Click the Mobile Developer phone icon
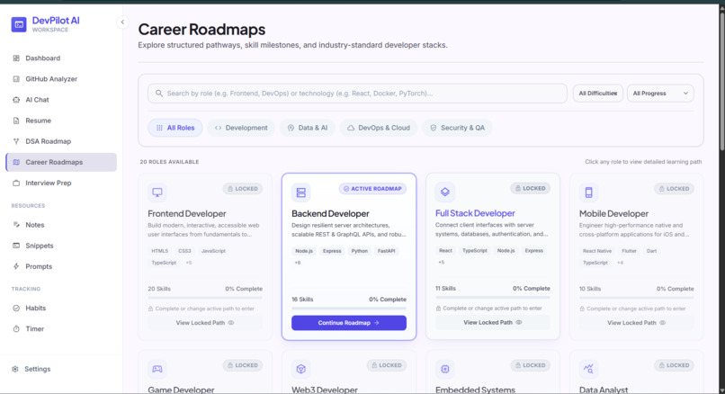This screenshot has height=394, width=725. tap(588, 193)
